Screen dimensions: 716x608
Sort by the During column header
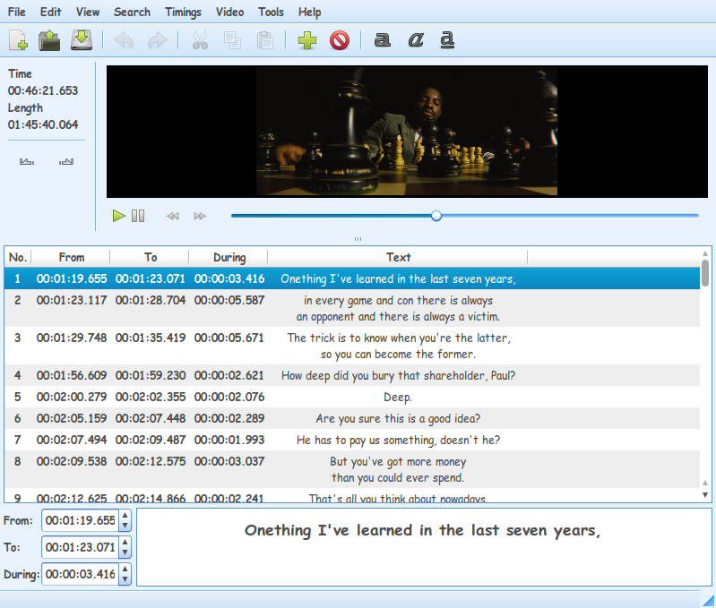(229, 257)
